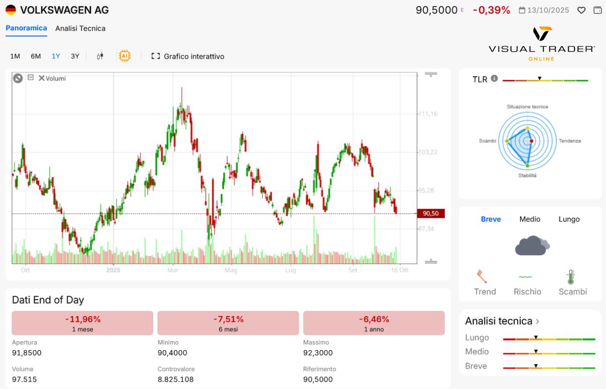The image size is (606, 389).
Task: Switch to the Analisi Tecnica tab
Action: pyautogui.click(x=80, y=29)
